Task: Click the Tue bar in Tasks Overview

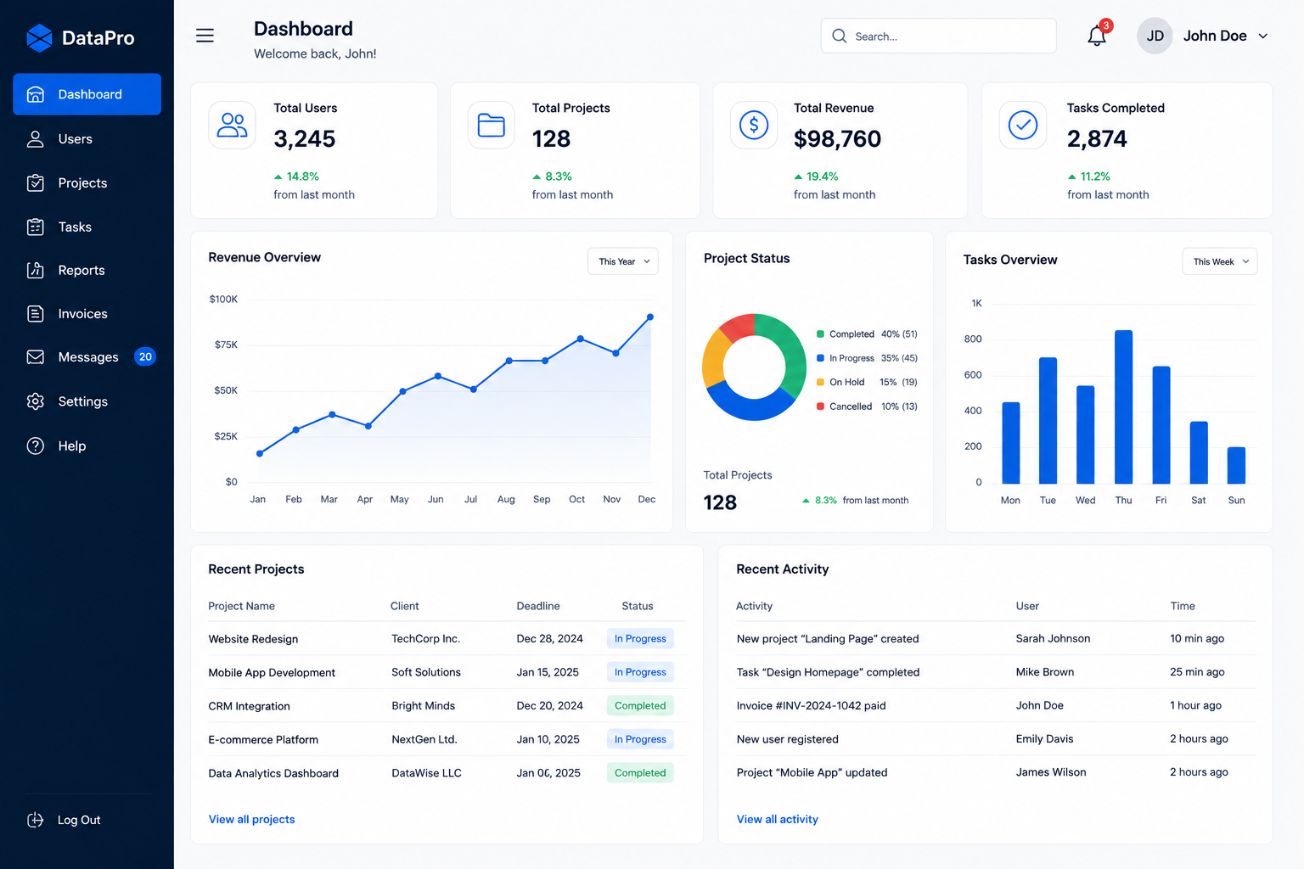Action: click(1048, 421)
